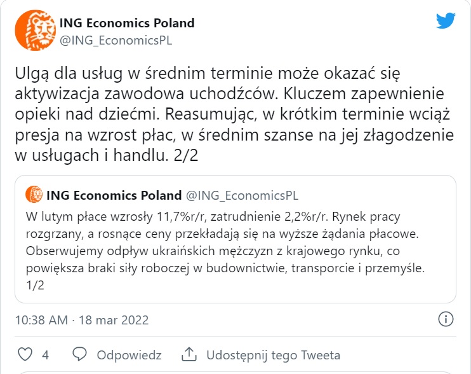Click the line mentioning aktywizacja zawodowa uchodźców

[230, 93]
